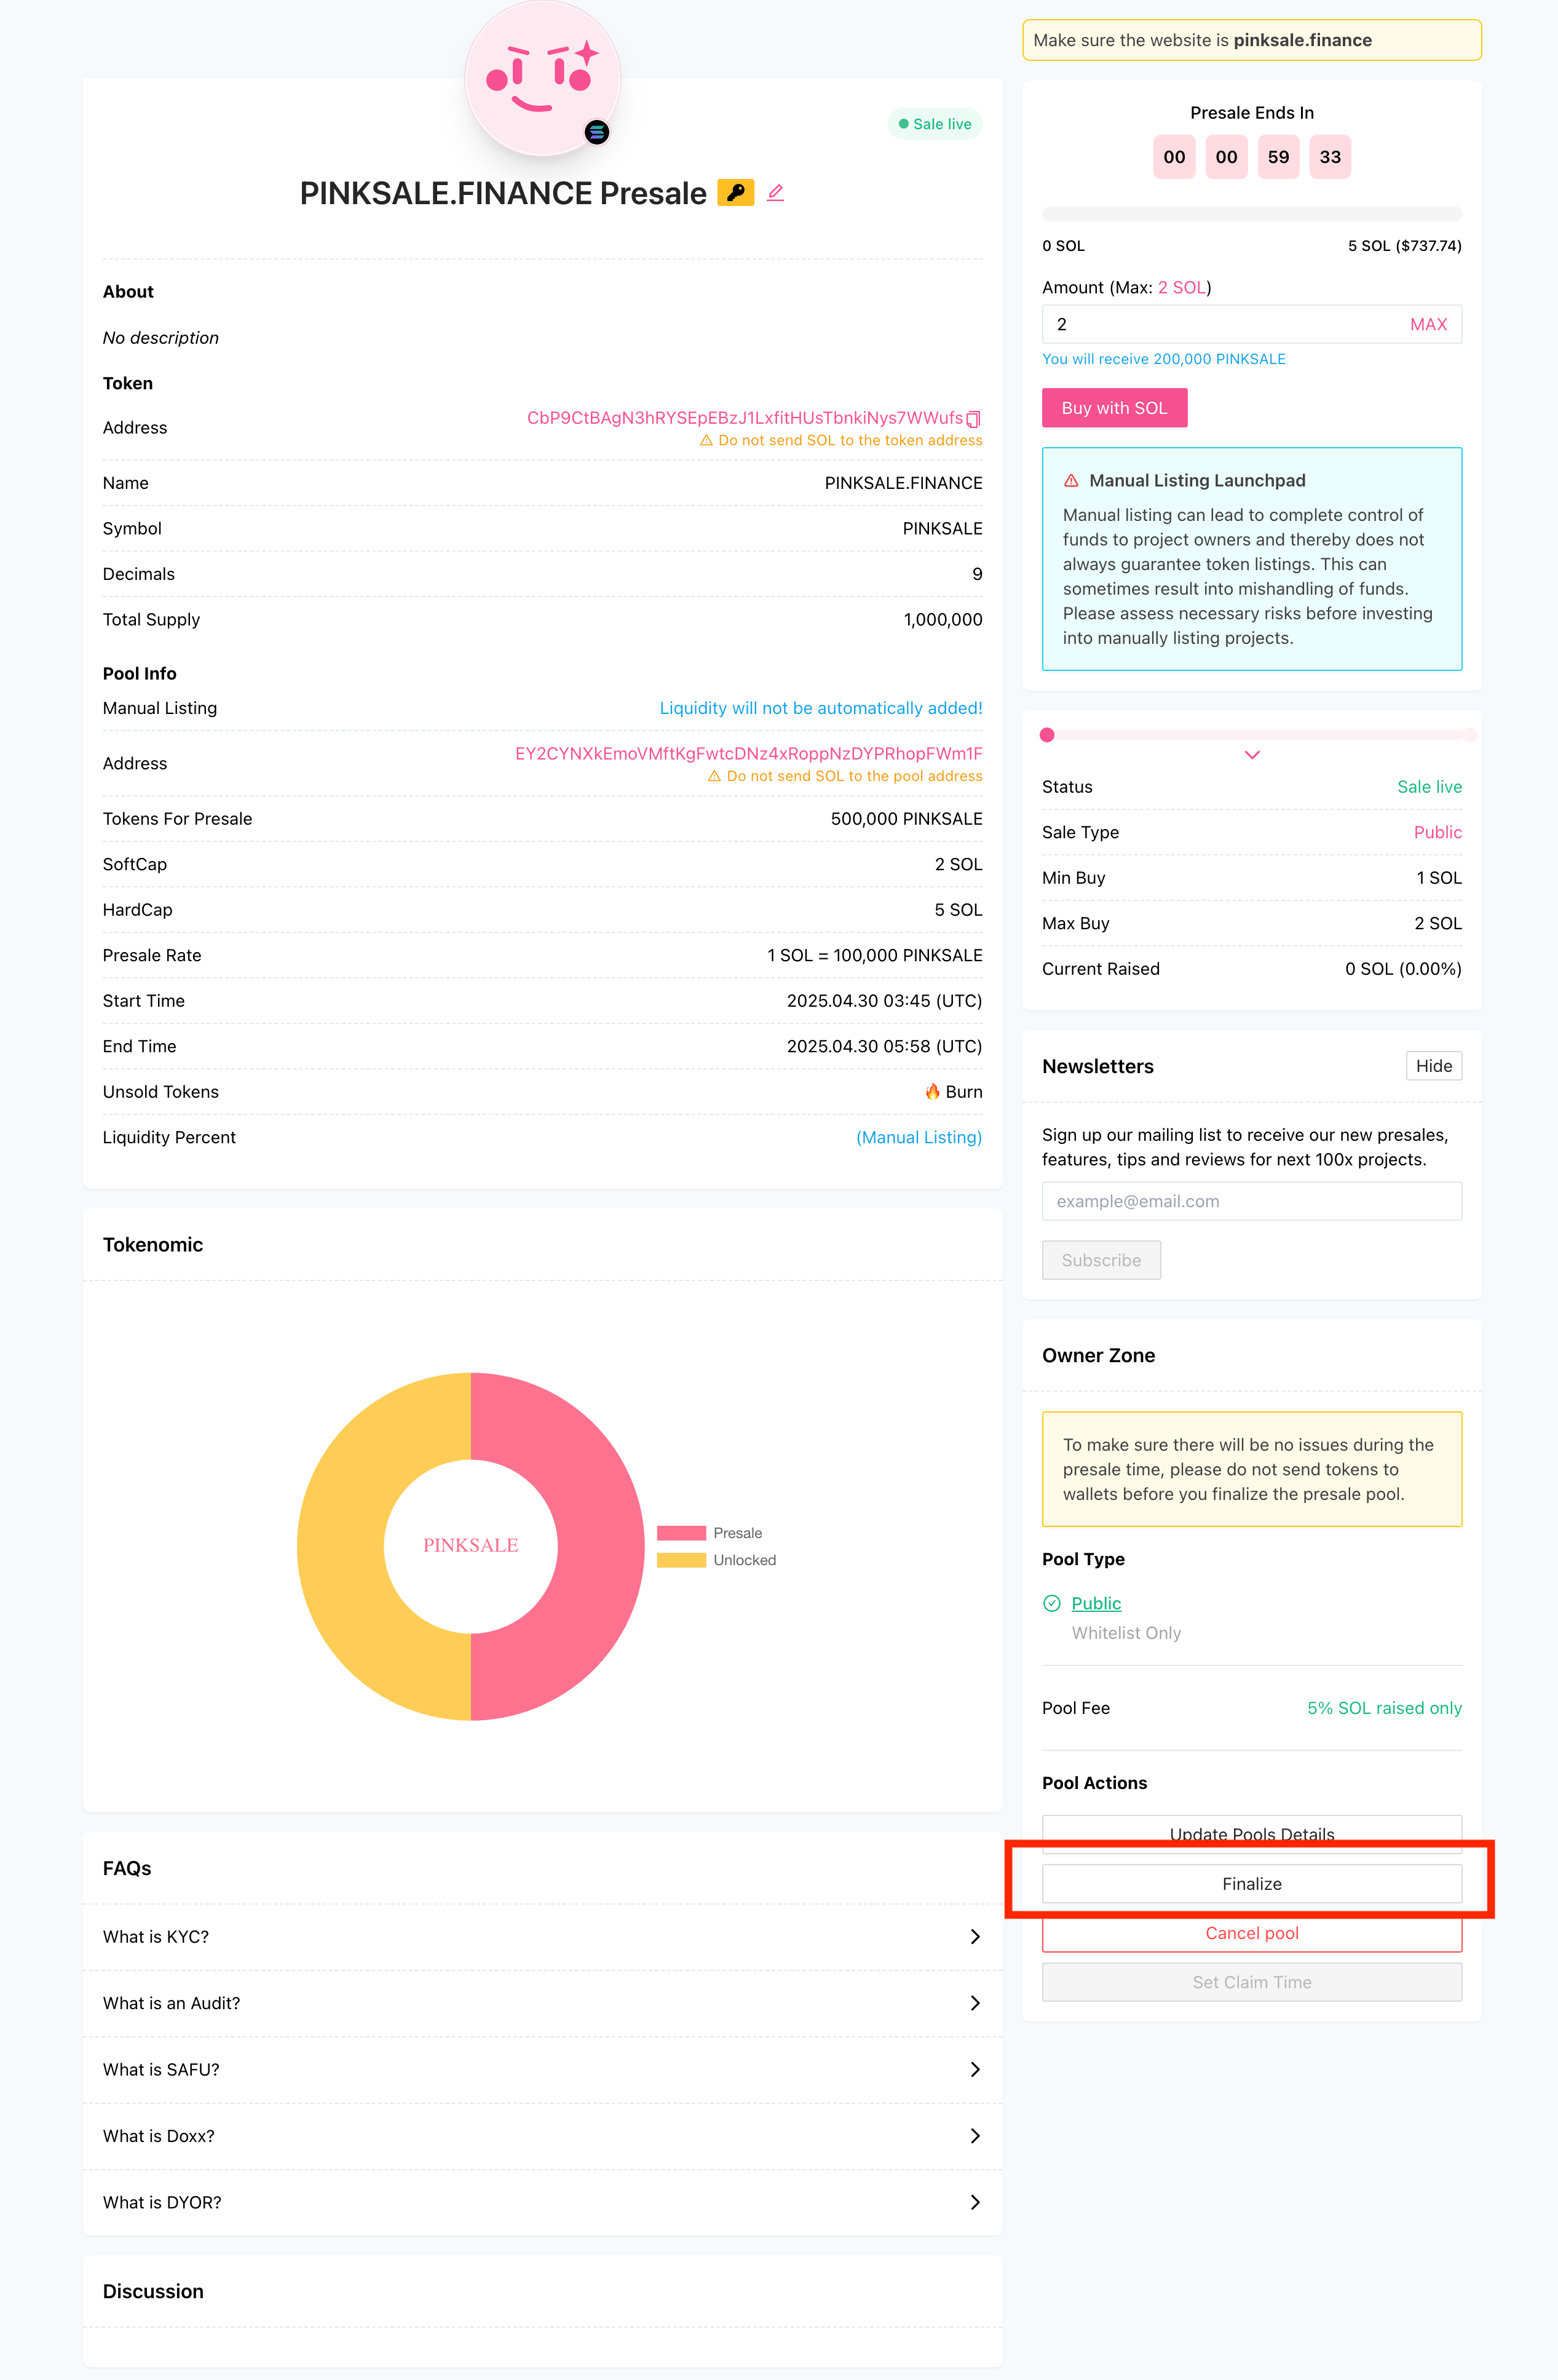This screenshot has width=1558, height=2380.
Task: Expand the What is SAFU? question
Action: (x=542, y=2070)
